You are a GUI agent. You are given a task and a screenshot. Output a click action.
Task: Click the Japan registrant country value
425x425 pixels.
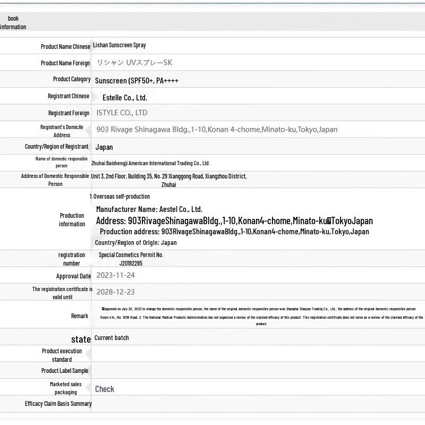pyautogui.click(x=104, y=147)
